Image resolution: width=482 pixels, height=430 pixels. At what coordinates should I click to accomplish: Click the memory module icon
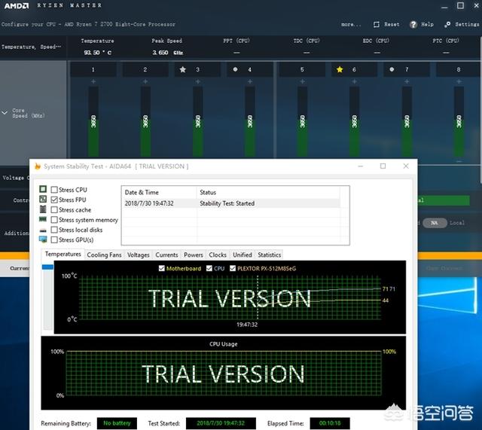tap(43, 219)
